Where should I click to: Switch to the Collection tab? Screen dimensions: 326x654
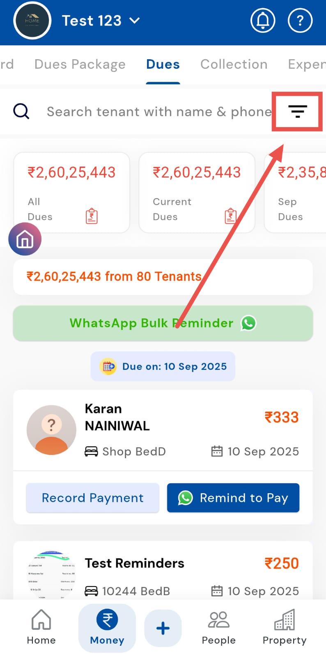tap(234, 64)
